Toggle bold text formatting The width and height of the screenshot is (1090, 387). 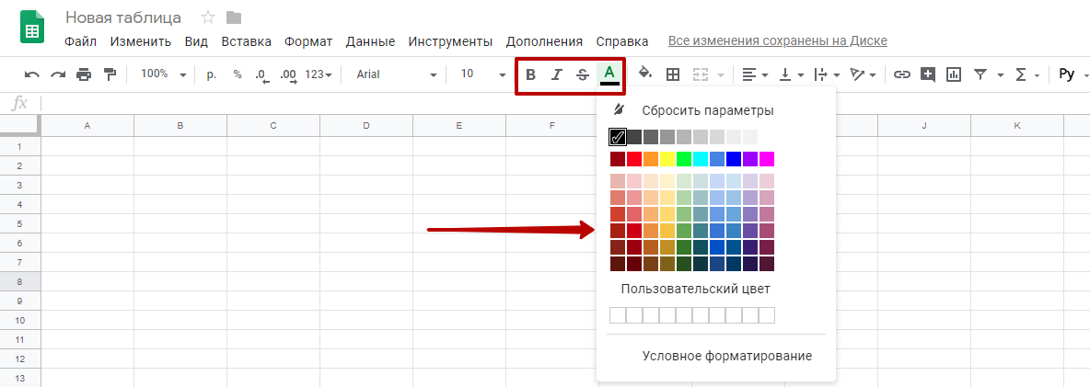click(x=530, y=74)
